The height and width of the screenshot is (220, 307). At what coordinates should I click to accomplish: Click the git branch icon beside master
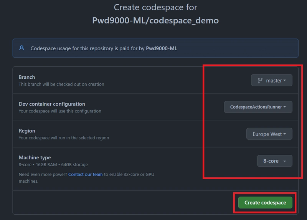click(x=260, y=81)
